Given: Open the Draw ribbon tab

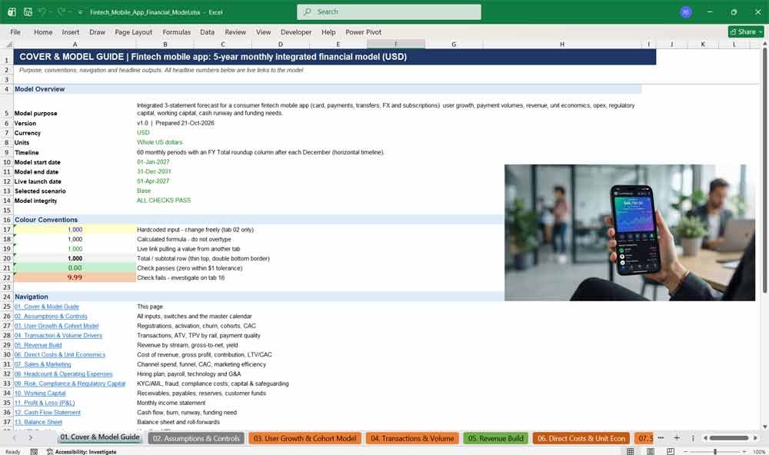Looking at the screenshot, I should coord(97,32).
